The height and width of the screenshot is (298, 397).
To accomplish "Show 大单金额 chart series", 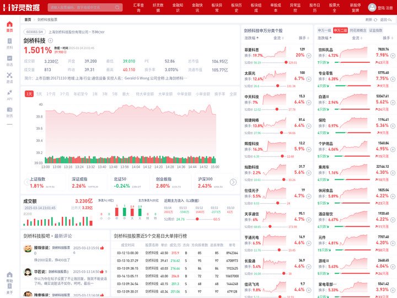I will click(165, 94).
